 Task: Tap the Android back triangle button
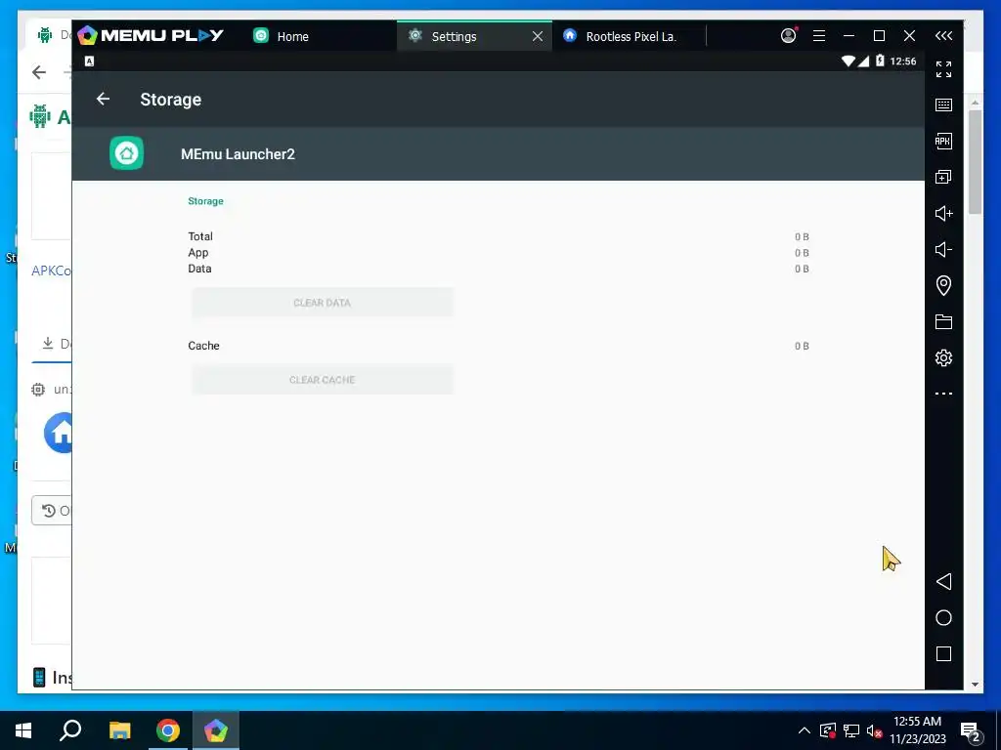coord(943,581)
